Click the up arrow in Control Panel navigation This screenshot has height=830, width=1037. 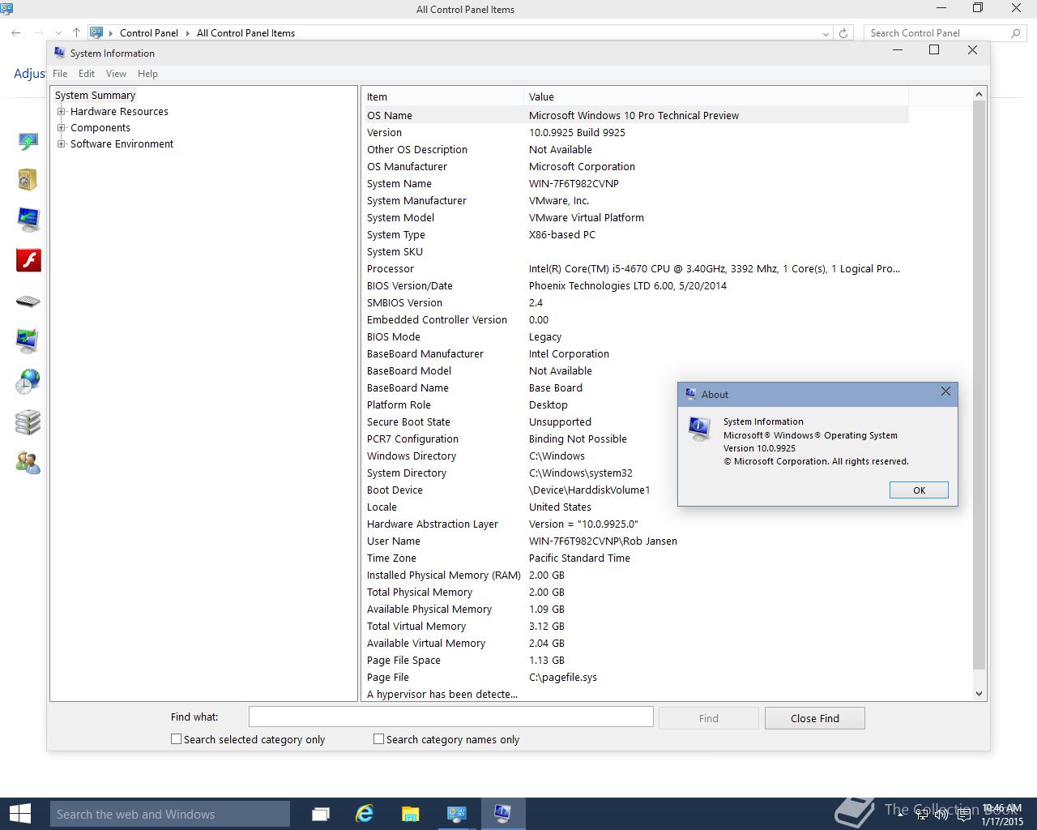click(x=76, y=33)
